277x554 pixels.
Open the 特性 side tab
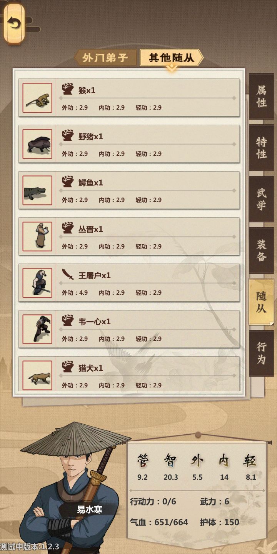click(x=262, y=147)
